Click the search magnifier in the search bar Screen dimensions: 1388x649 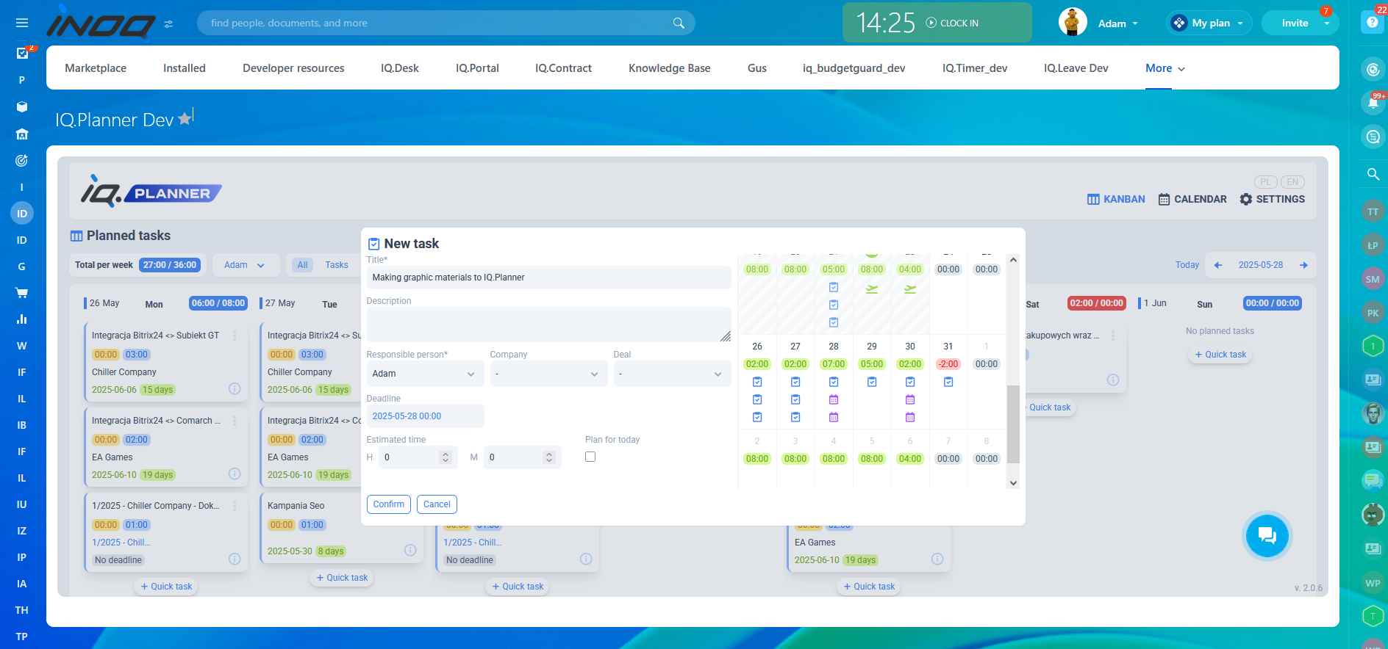[x=679, y=23]
